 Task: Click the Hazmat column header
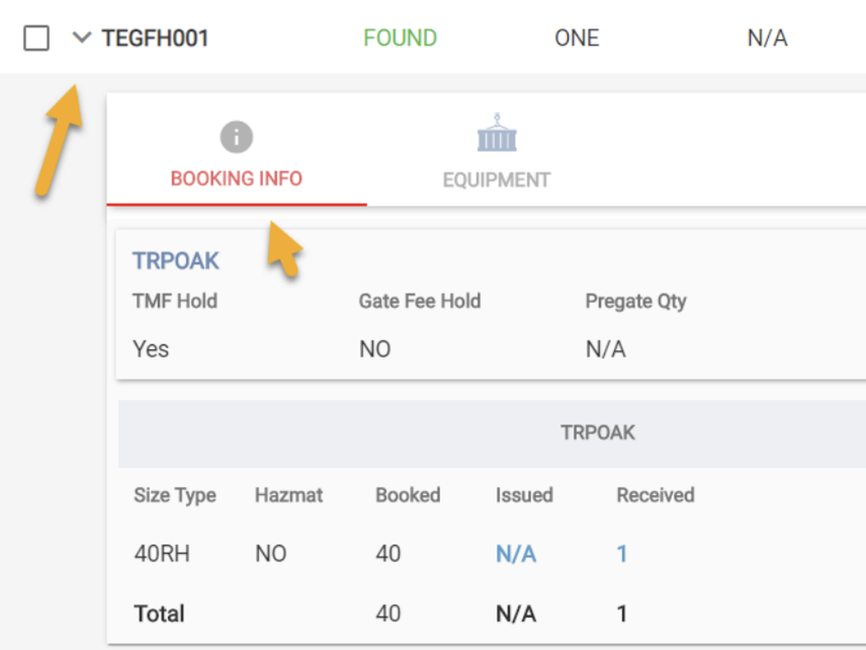(288, 496)
